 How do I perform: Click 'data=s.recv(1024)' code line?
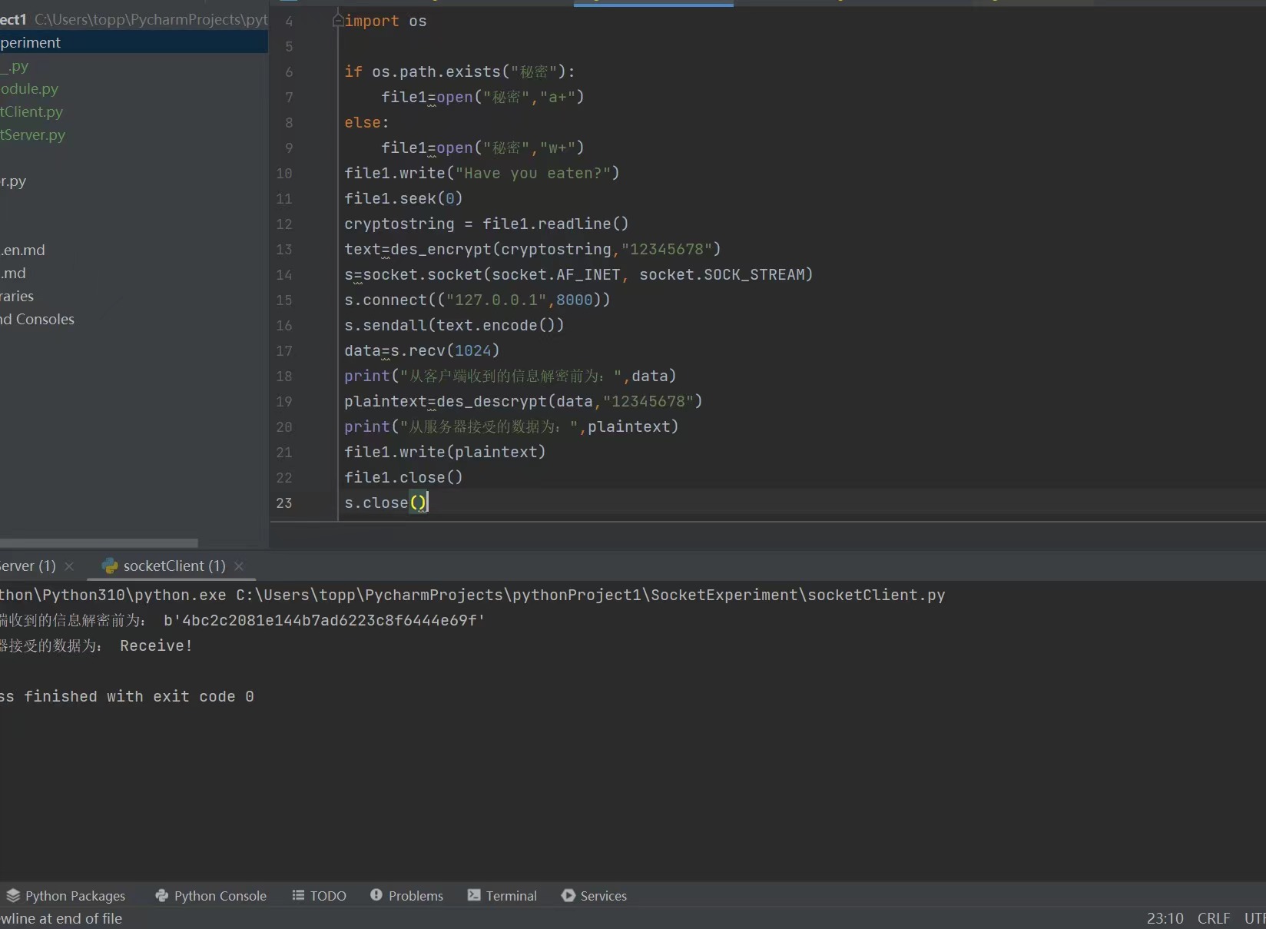pyautogui.click(x=422, y=351)
